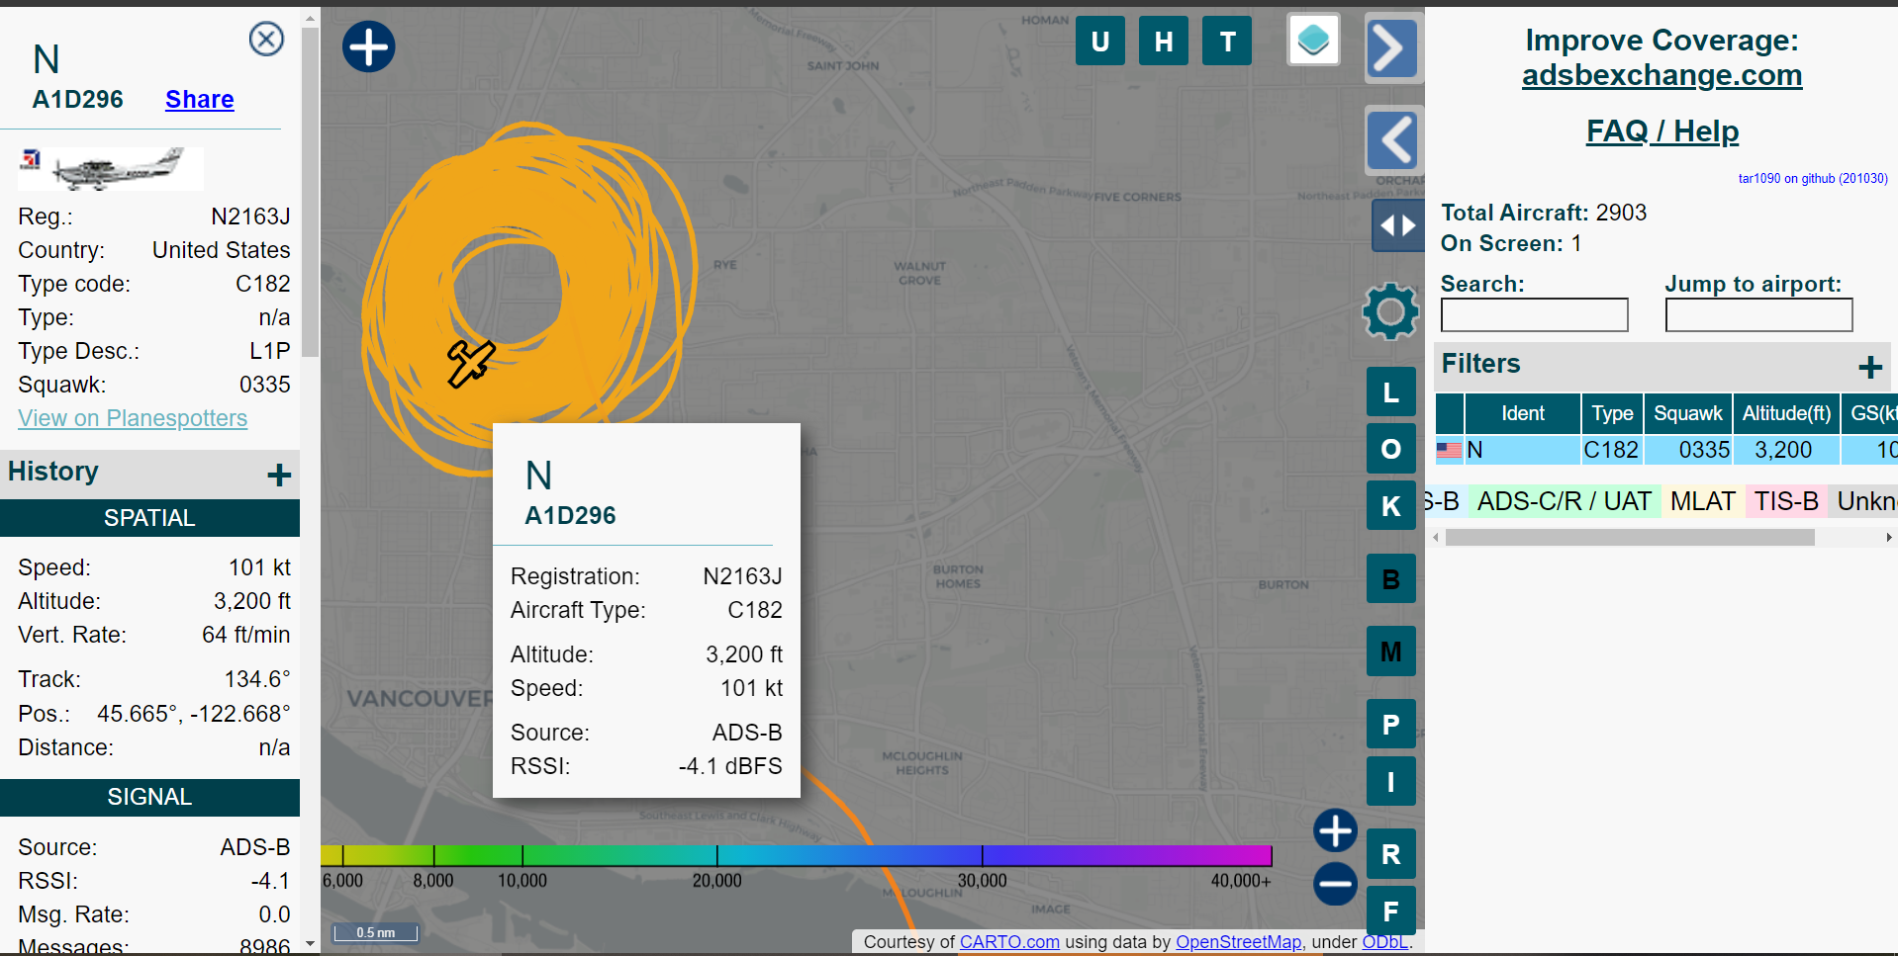
Task: Click the double-arrow sidebar toggle button
Action: (x=1397, y=225)
